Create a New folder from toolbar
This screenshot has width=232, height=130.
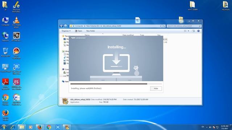point(91,31)
